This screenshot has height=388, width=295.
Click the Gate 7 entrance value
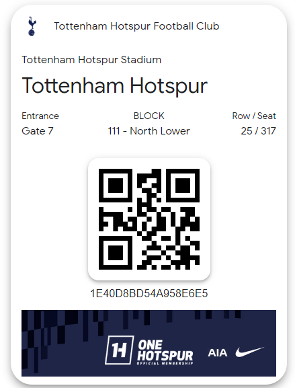click(x=38, y=131)
